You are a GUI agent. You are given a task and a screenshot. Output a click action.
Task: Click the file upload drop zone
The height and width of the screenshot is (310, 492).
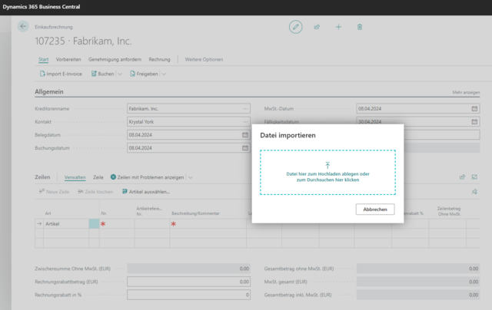(x=327, y=172)
